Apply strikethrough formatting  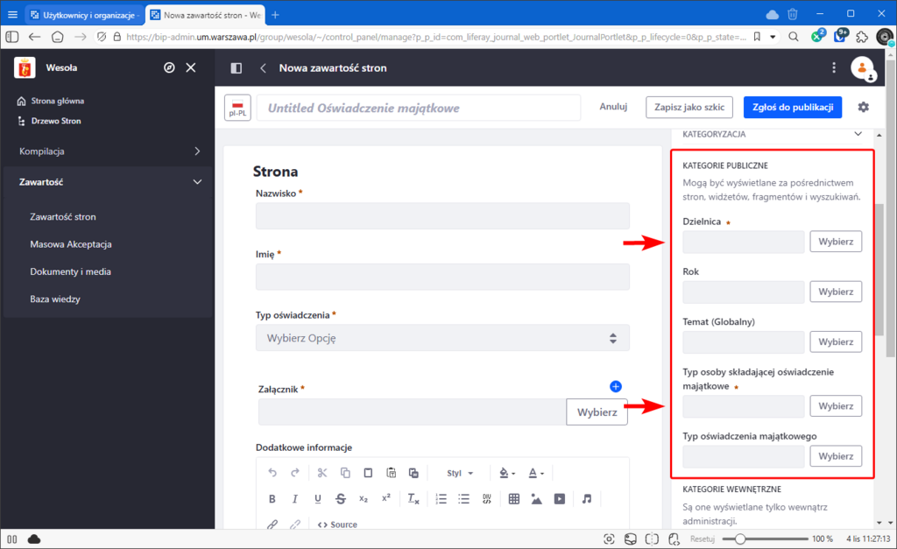pos(340,499)
